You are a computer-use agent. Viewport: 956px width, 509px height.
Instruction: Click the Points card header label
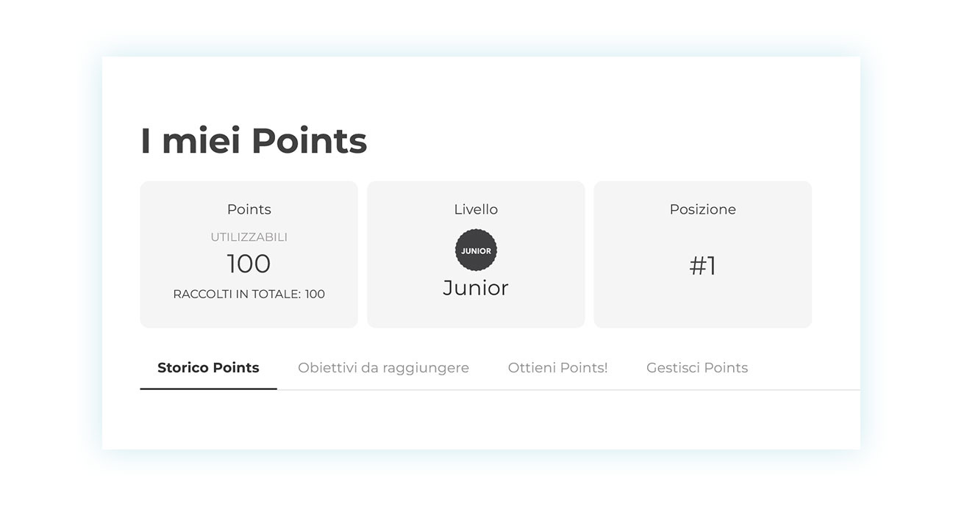click(249, 209)
